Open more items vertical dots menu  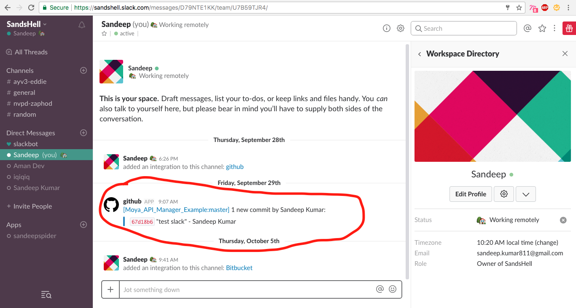click(554, 28)
